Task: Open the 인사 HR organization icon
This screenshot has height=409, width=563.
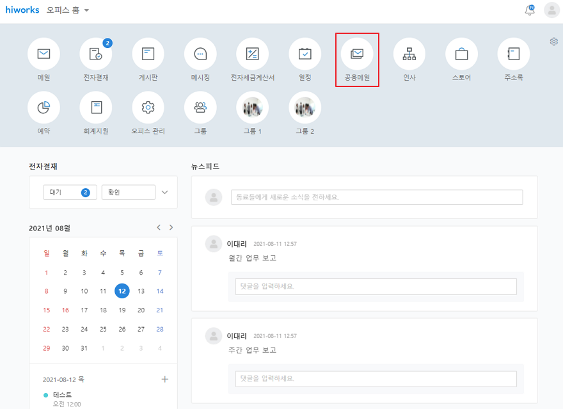Action: click(409, 54)
